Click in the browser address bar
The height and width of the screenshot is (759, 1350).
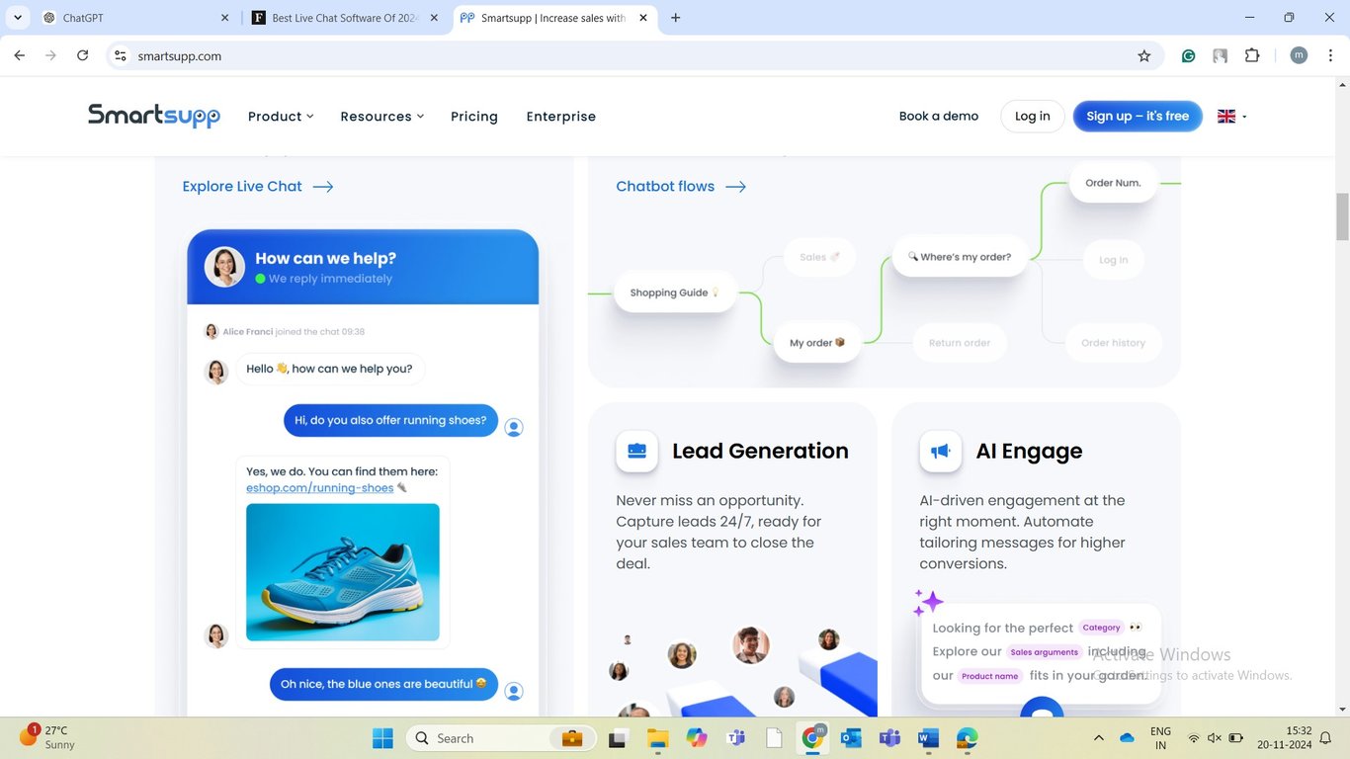click(x=395, y=55)
